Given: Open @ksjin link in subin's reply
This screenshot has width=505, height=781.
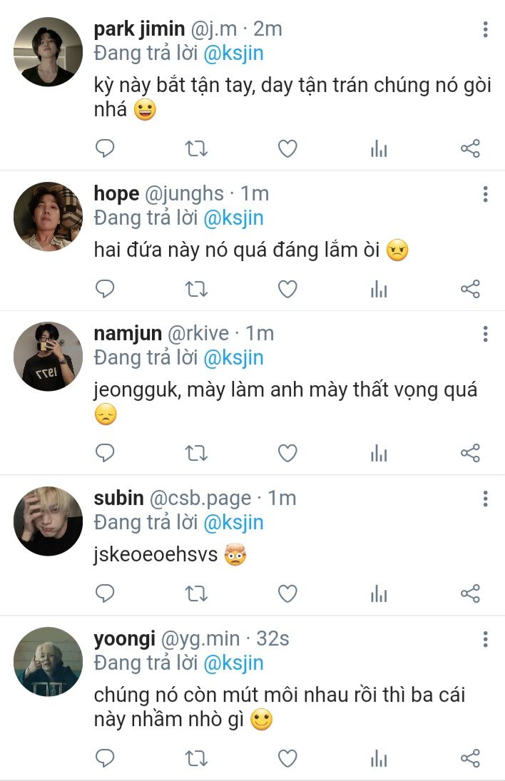Looking at the screenshot, I should click(233, 522).
